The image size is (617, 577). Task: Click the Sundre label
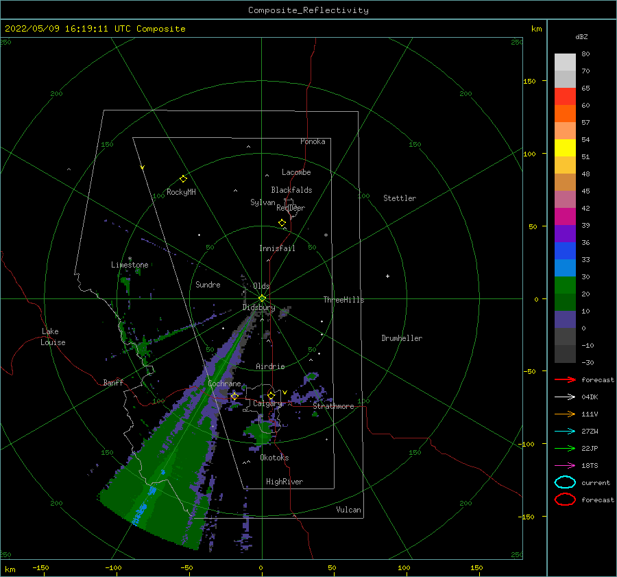208,284
